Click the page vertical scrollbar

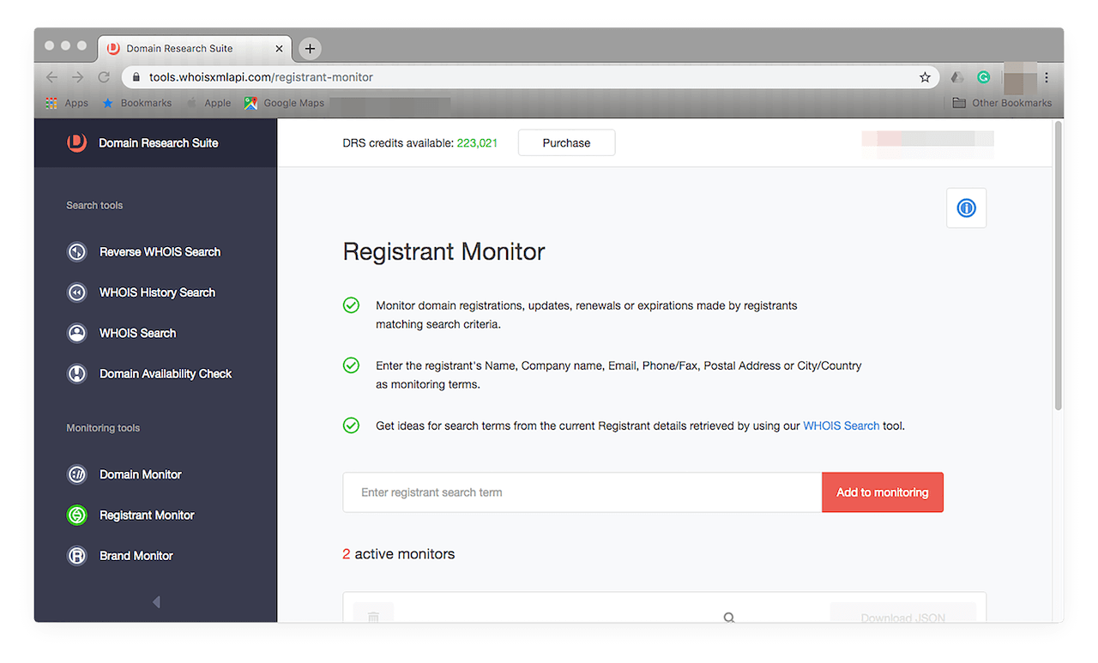click(1058, 266)
